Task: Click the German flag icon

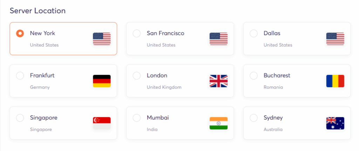Action: point(102,81)
